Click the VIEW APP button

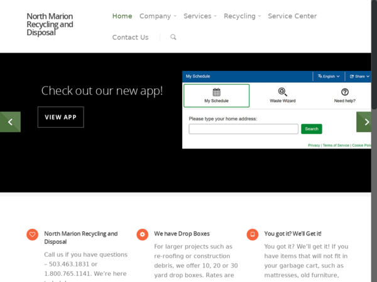pyautogui.click(x=61, y=117)
